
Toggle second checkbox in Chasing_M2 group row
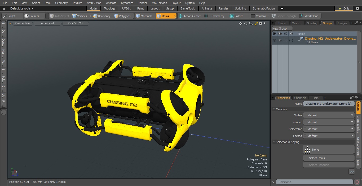click(x=291, y=40)
